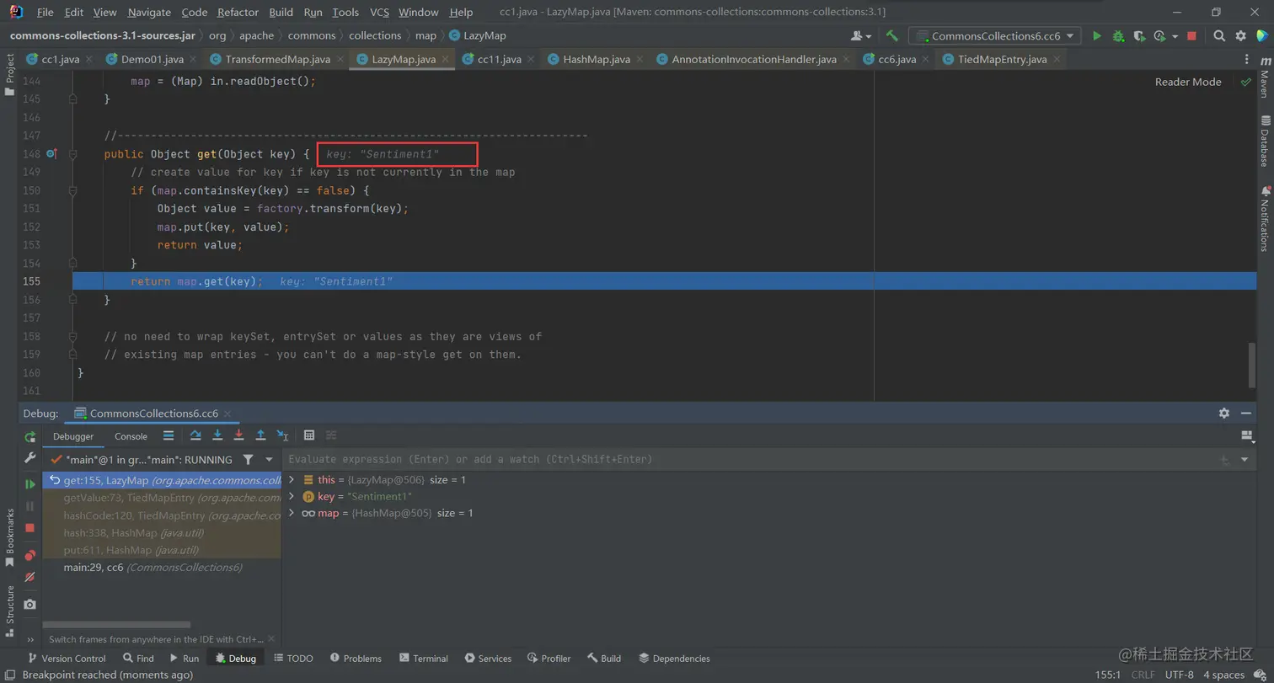Open Debug panel settings gear

pos(1224,414)
